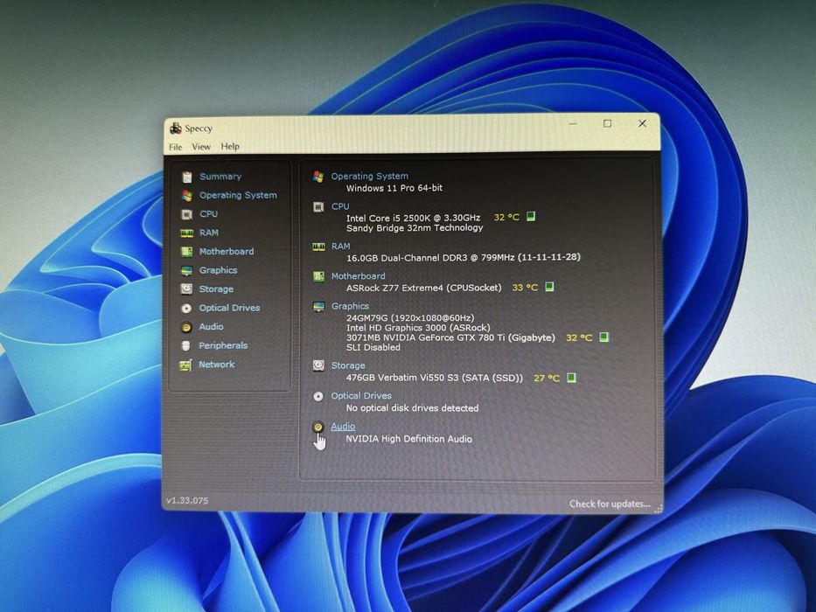Open the Graphics sidebar section
The height and width of the screenshot is (612, 816).
(x=218, y=270)
